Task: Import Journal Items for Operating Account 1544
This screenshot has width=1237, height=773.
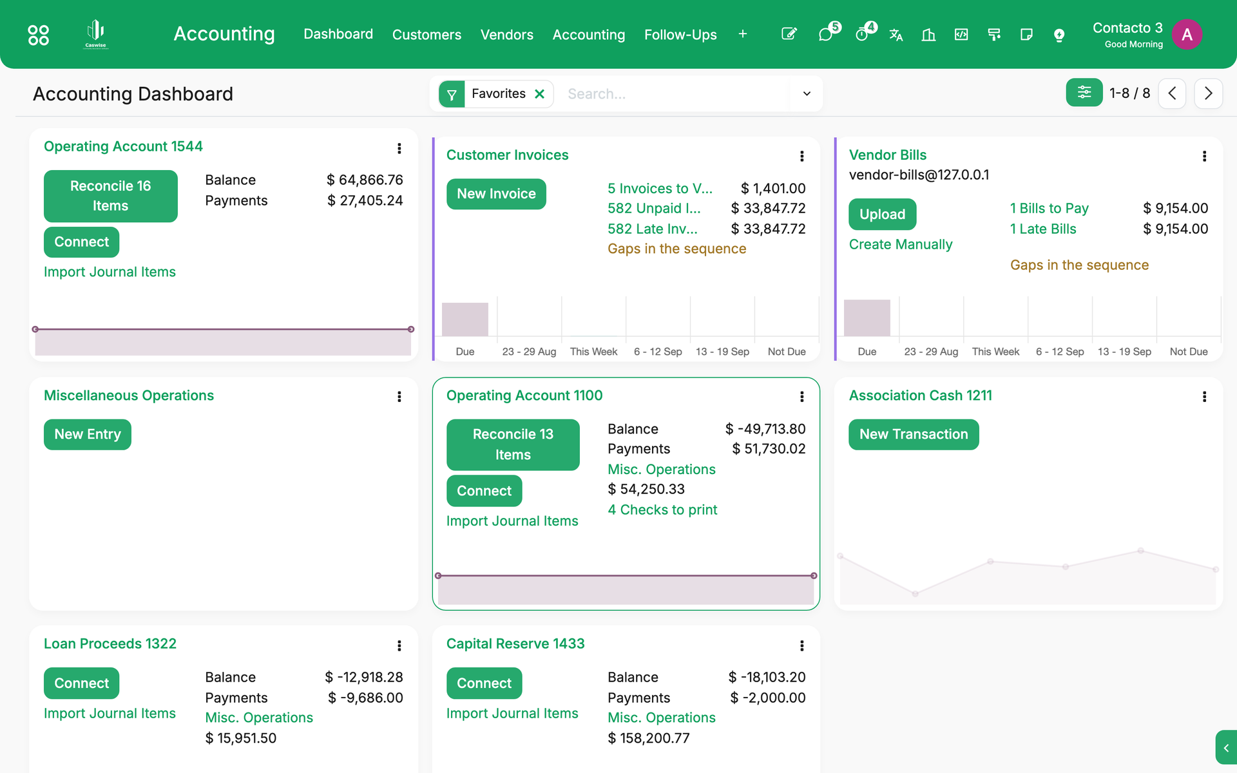Action: pyautogui.click(x=110, y=272)
